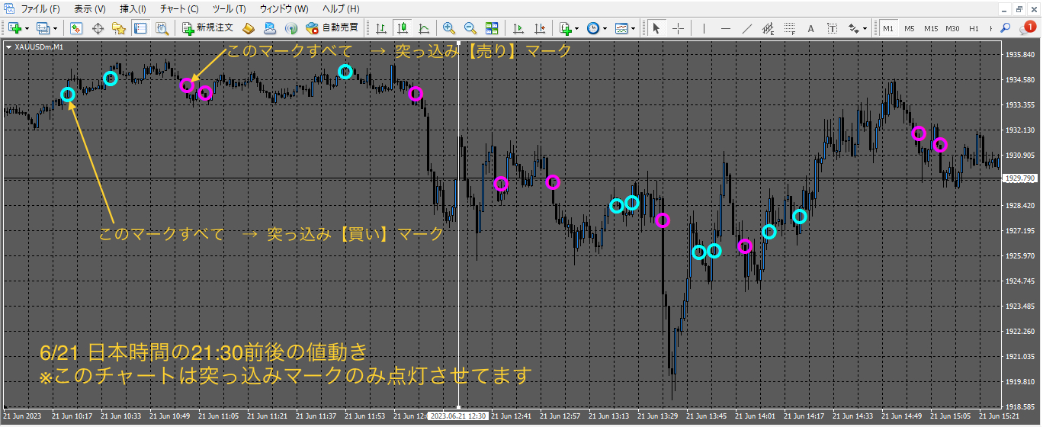The height and width of the screenshot is (427, 1043).
Task: Select the text label 'A' tool
Action: point(810,28)
